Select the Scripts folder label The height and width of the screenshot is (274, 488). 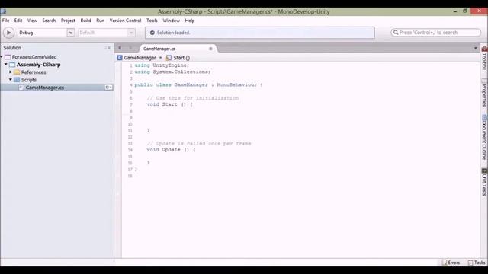click(x=29, y=80)
